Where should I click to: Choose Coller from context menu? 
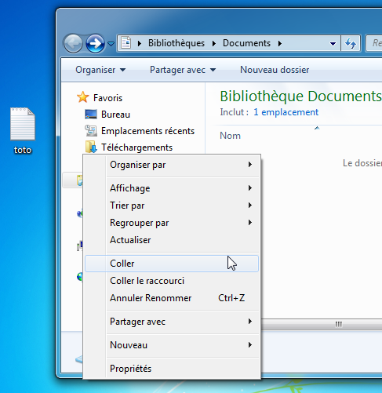(x=172, y=264)
